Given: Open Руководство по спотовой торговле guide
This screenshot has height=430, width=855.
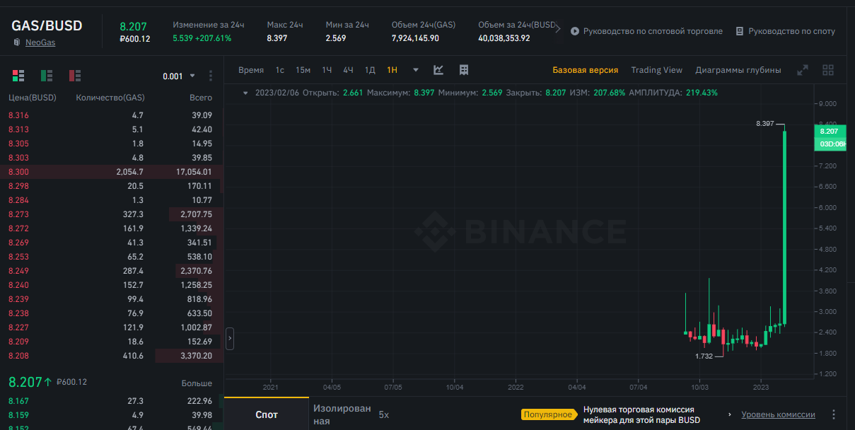Looking at the screenshot, I should coord(653,31).
